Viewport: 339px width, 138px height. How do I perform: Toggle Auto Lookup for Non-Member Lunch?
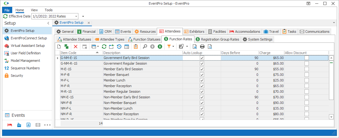(202, 108)
